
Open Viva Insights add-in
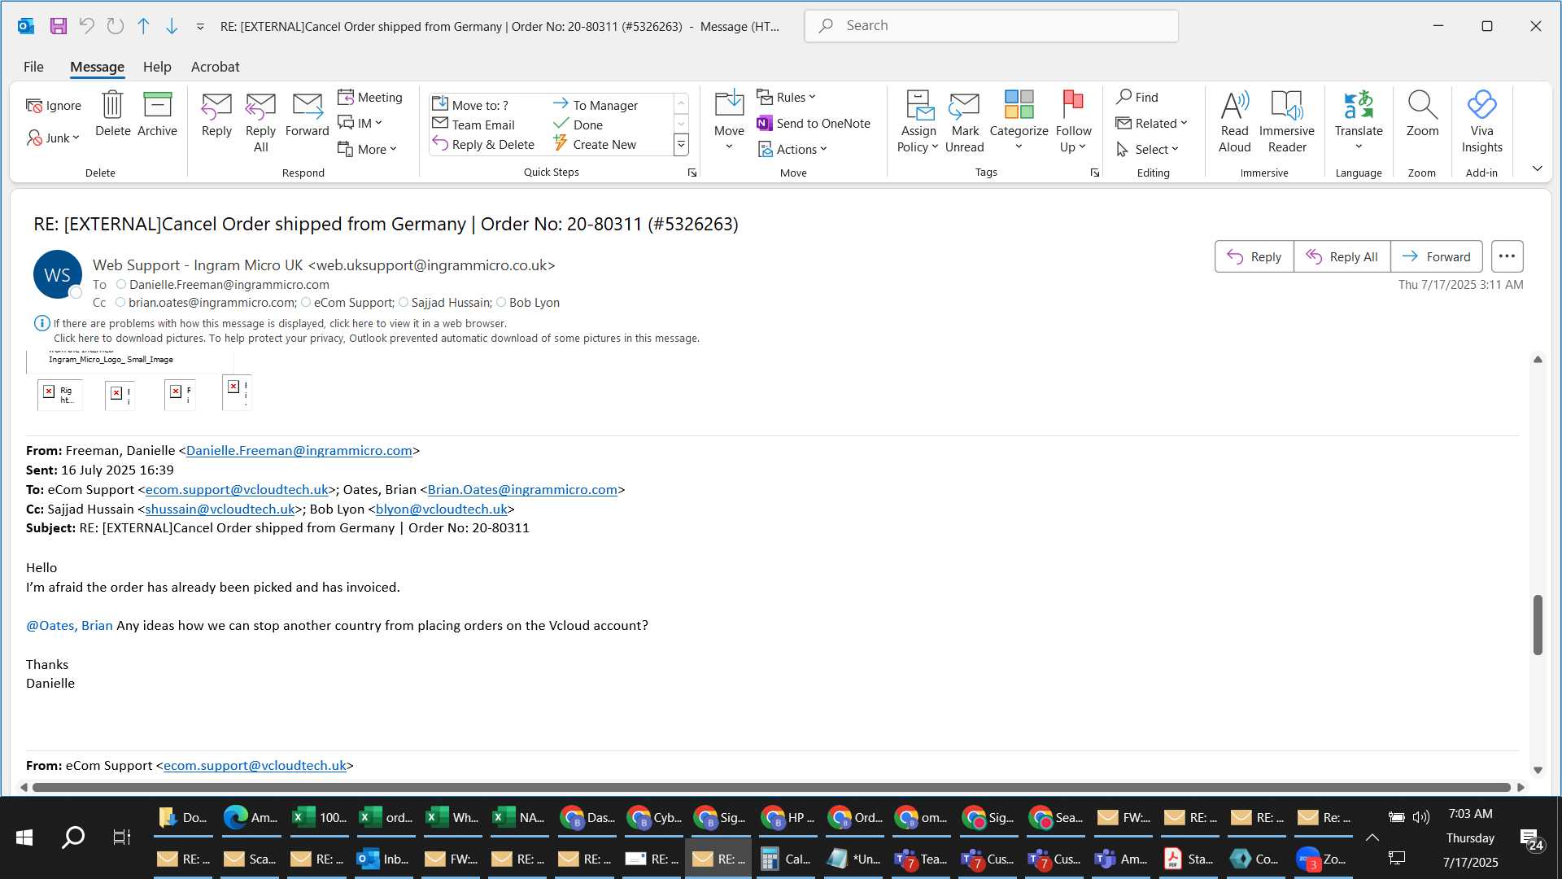pos(1481,122)
